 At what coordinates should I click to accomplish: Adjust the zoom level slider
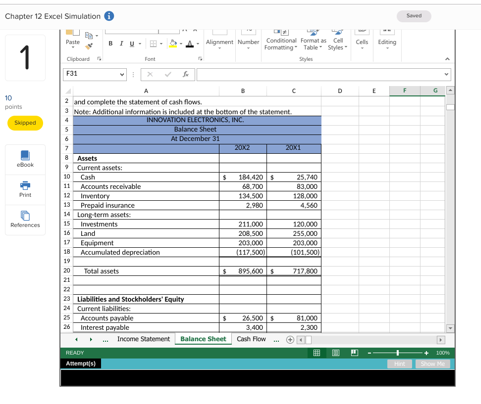click(x=398, y=352)
